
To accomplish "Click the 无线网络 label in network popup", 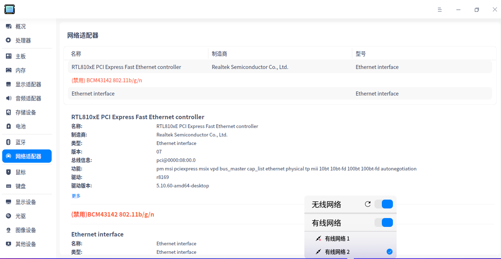I will point(326,204).
